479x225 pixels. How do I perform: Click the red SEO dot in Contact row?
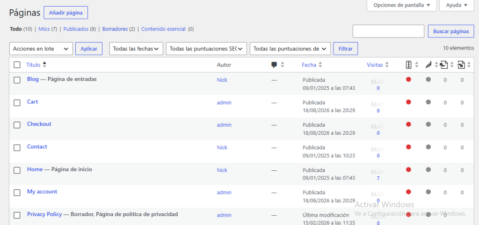(408, 147)
